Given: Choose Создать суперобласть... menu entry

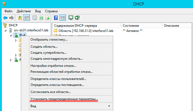Looking at the screenshot, I should tap(71, 53).
